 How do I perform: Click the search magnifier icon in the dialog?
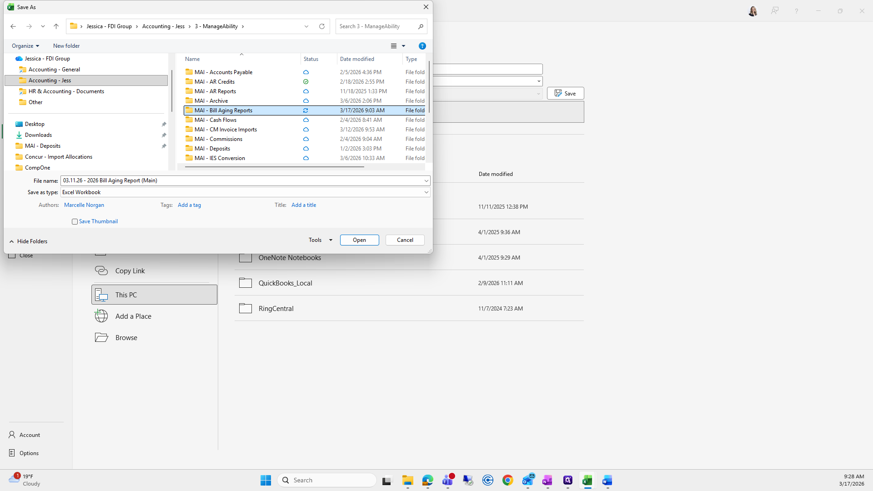click(421, 26)
